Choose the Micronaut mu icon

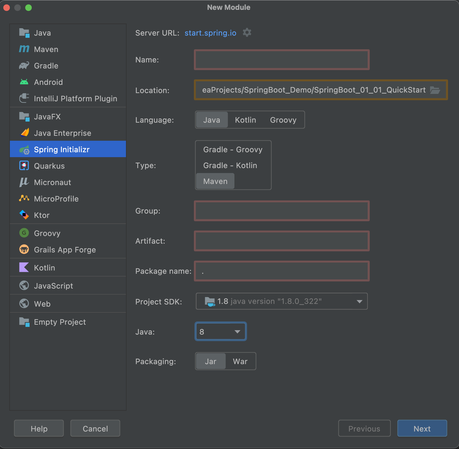point(24,182)
